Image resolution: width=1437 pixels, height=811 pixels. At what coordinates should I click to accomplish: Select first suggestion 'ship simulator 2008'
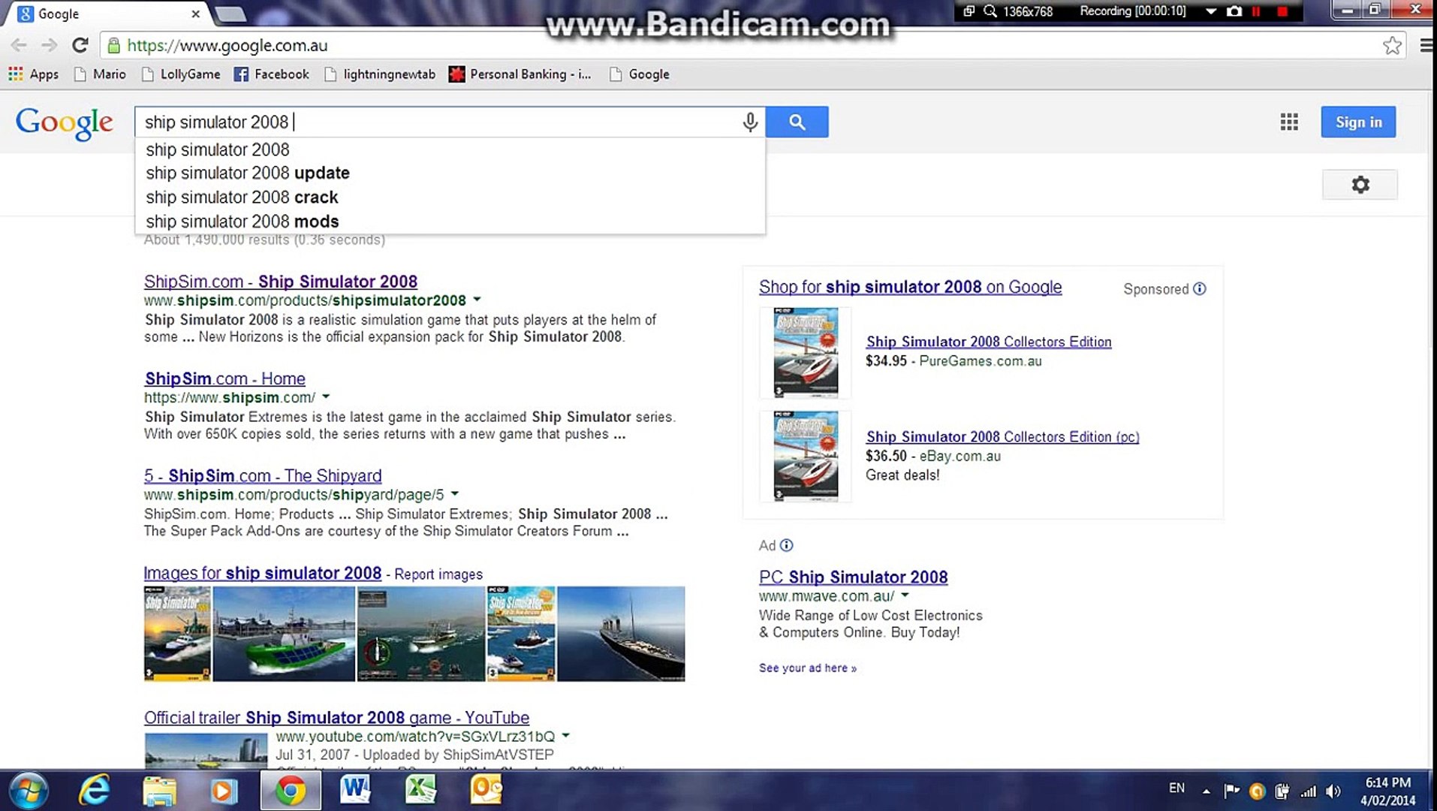(x=450, y=149)
